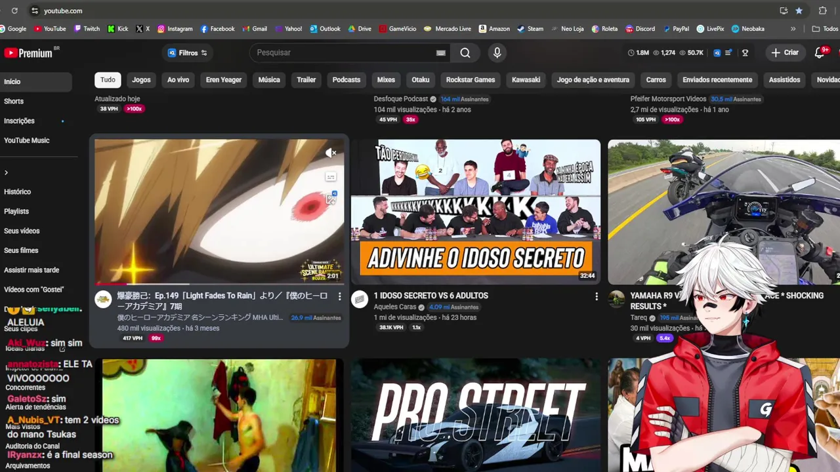Open the Instagram bookmark
840x472 pixels.
[175, 29]
